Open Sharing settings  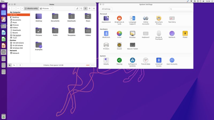(119, 61)
